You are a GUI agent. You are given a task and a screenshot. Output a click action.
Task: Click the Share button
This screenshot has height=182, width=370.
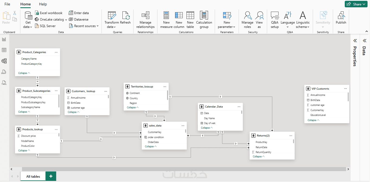coord(356,4)
